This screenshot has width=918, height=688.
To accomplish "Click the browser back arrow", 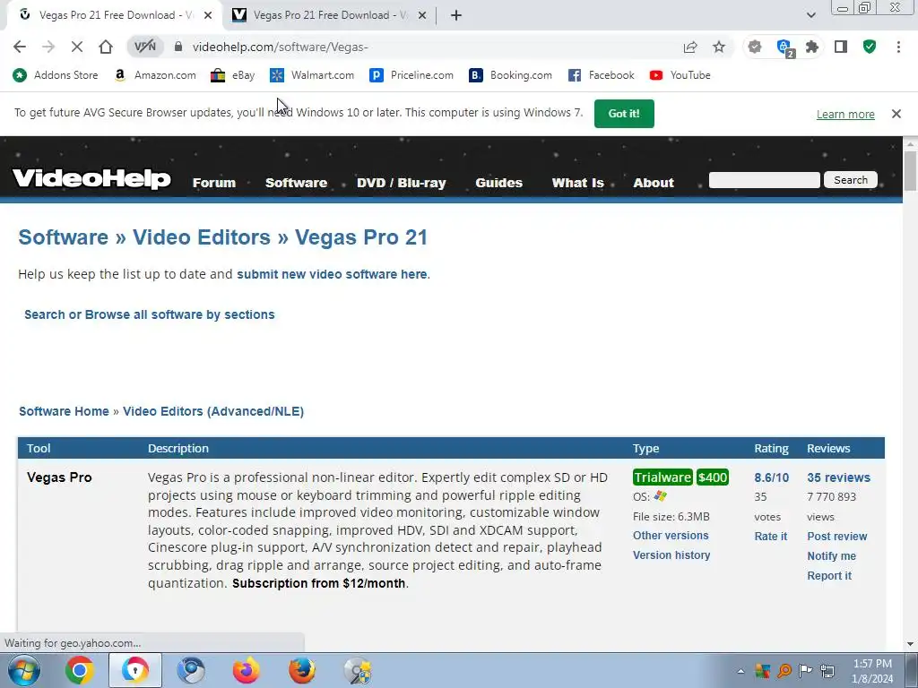I will 20,47.
